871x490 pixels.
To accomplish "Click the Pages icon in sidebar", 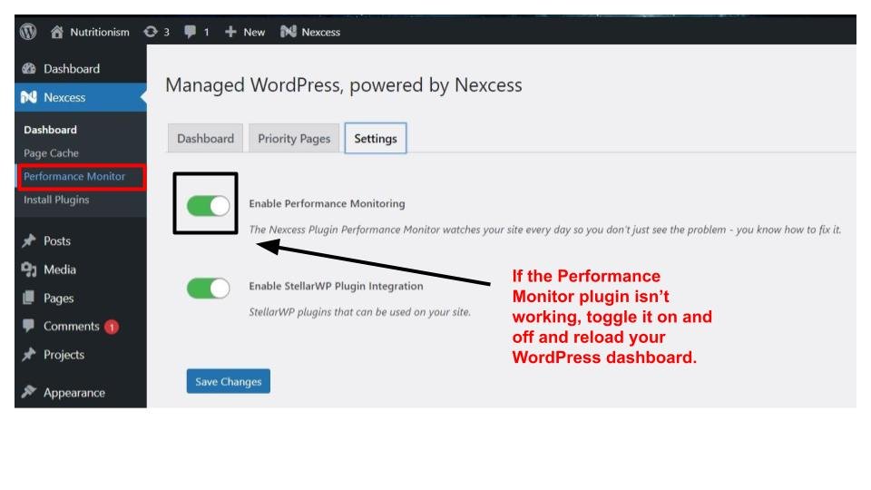I will coord(29,298).
